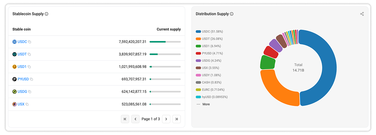Viewport: 376px width, 135px height.
Task: Toggle hyUSD (0.08953%) legend entry
Action: pos(212,97)
